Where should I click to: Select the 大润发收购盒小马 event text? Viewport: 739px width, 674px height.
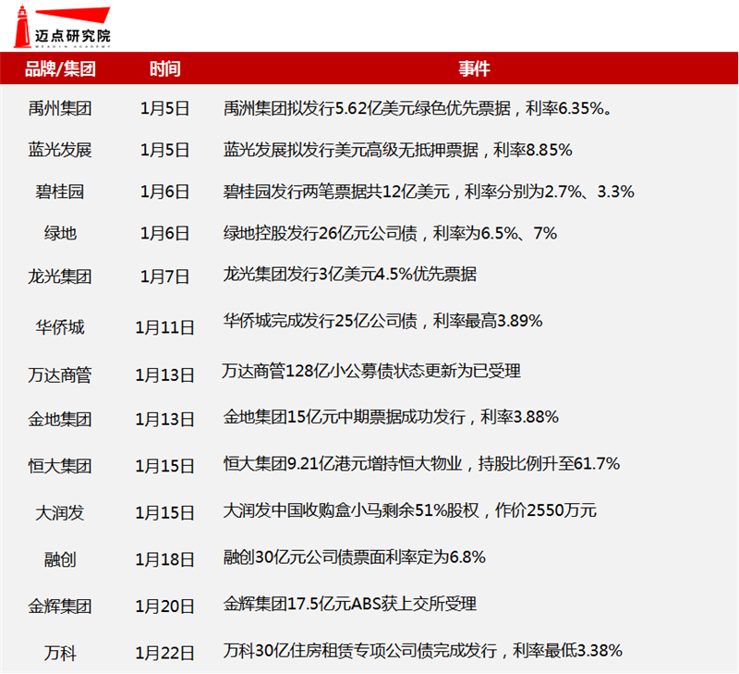pyautogui.click(x=411, y=509)
